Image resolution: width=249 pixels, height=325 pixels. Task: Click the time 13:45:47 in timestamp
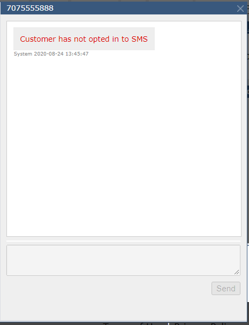[77, 54]
